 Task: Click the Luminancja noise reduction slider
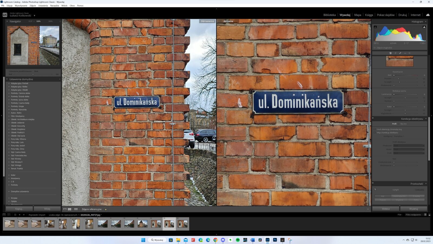[x=405, y=94]
